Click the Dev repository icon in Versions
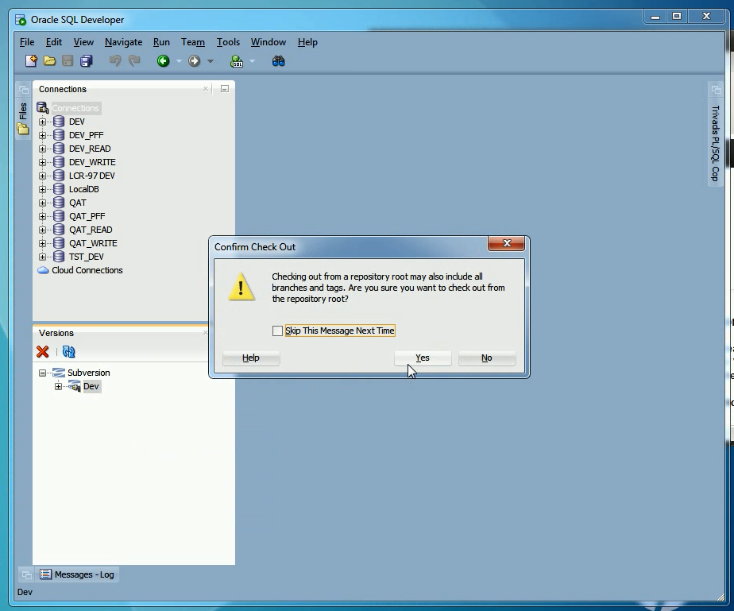Screen dimensions: 734x611 tap(75, 386)
